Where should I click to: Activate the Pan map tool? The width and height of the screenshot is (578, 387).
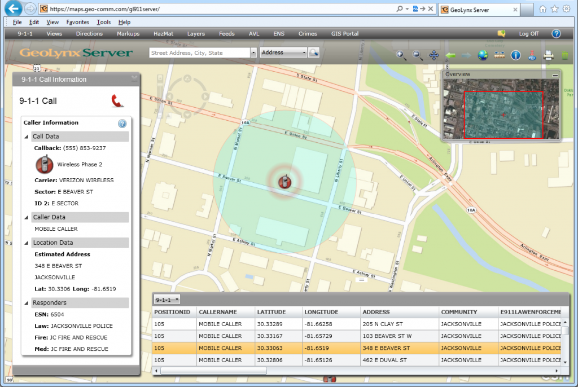(434, 55)
